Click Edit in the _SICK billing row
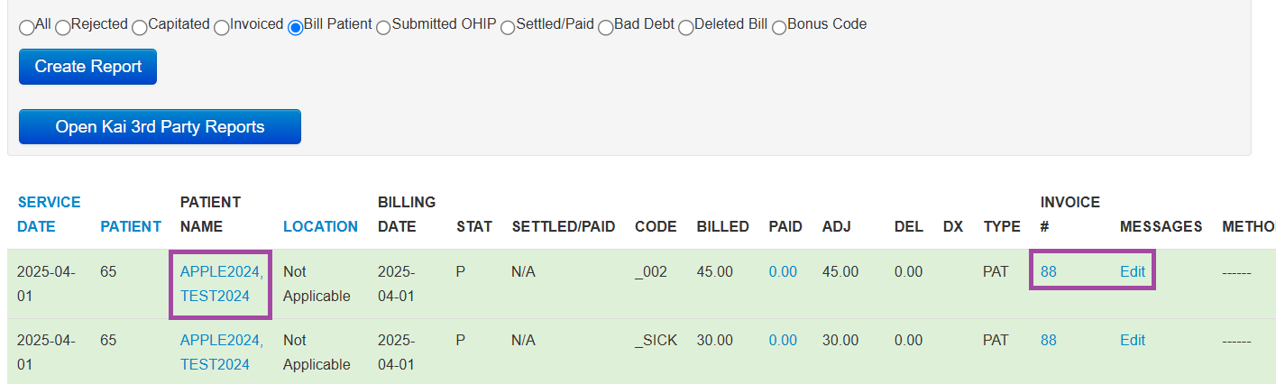The image size is (1276, 384). [1133, 340]
